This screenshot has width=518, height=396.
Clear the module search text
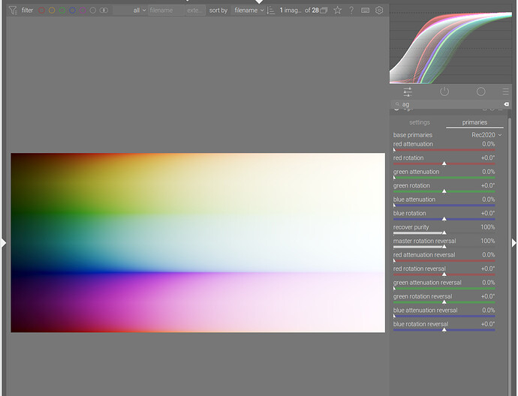click(x=506, y=104)
